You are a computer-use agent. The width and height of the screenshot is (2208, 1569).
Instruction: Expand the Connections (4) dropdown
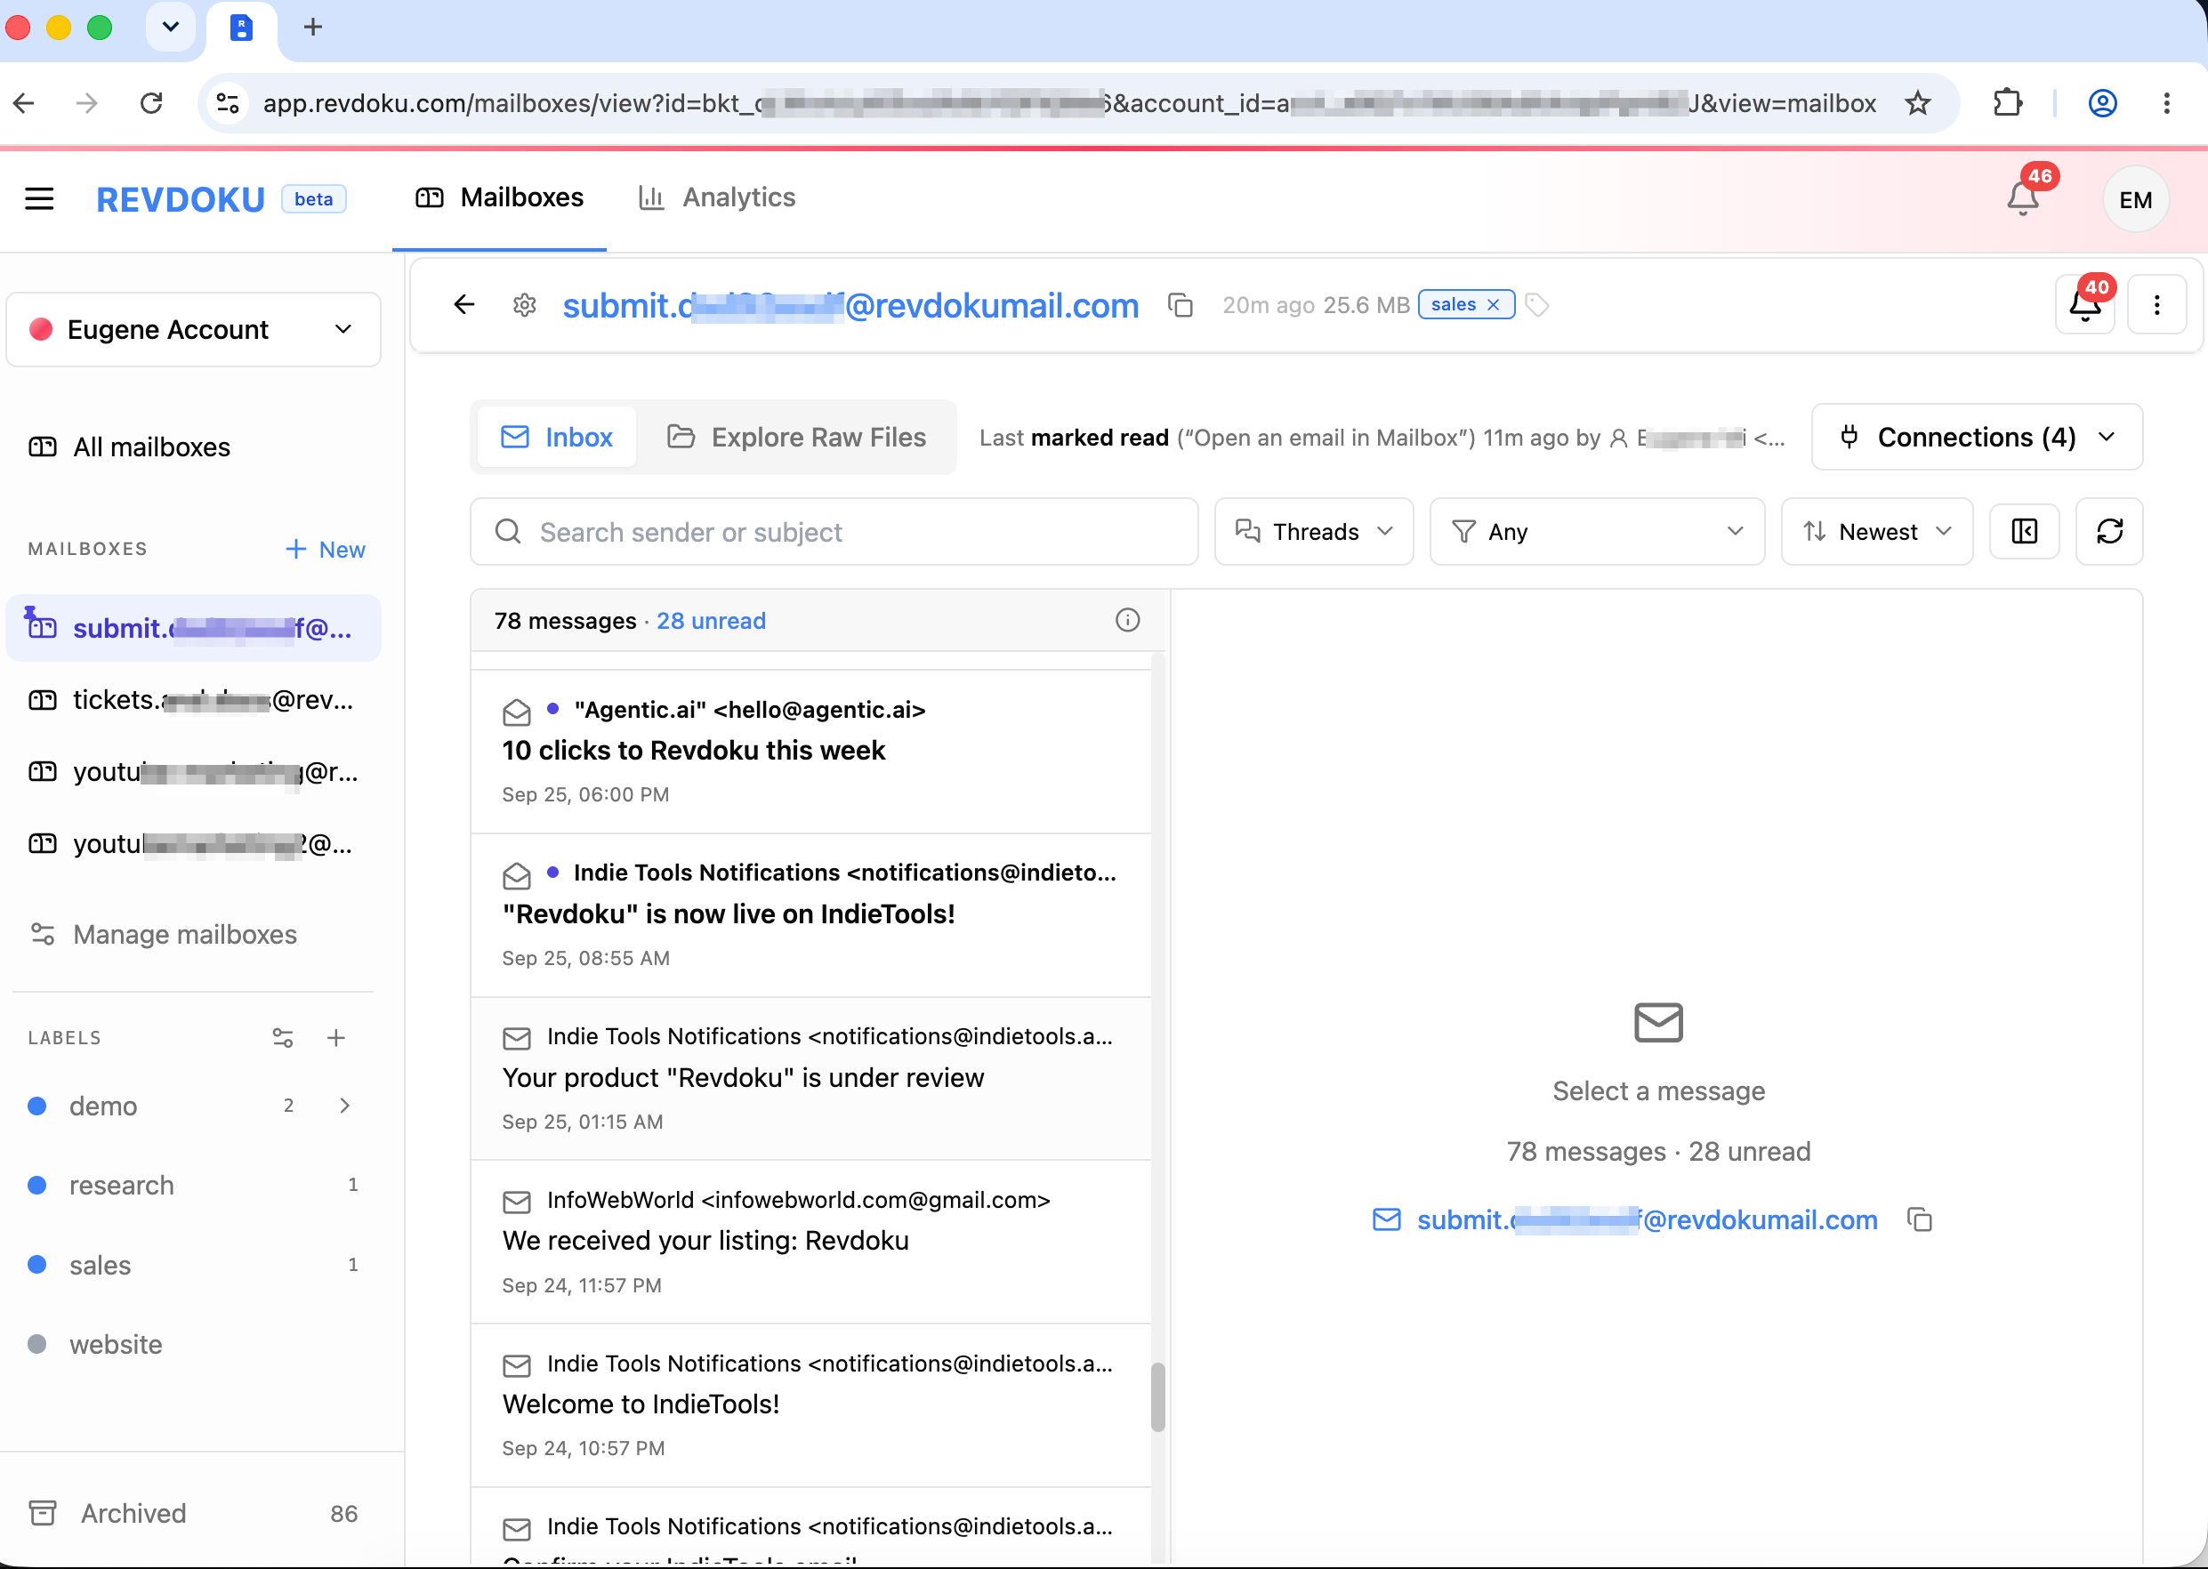point(1976,437)
